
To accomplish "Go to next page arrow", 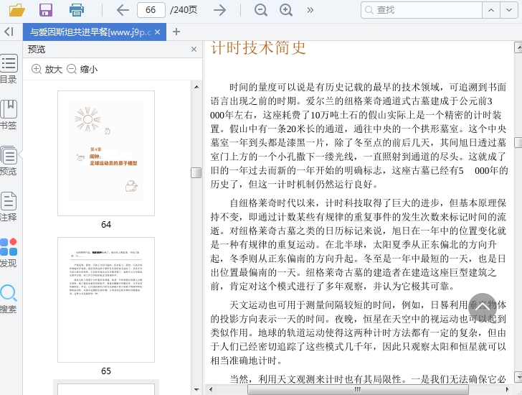I will click(x=219, y=10).
